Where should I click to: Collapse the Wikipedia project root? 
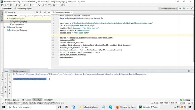click(x=5, y=16)
